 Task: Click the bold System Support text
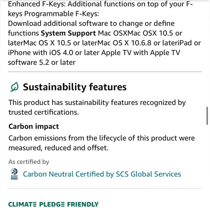point(68,33)
